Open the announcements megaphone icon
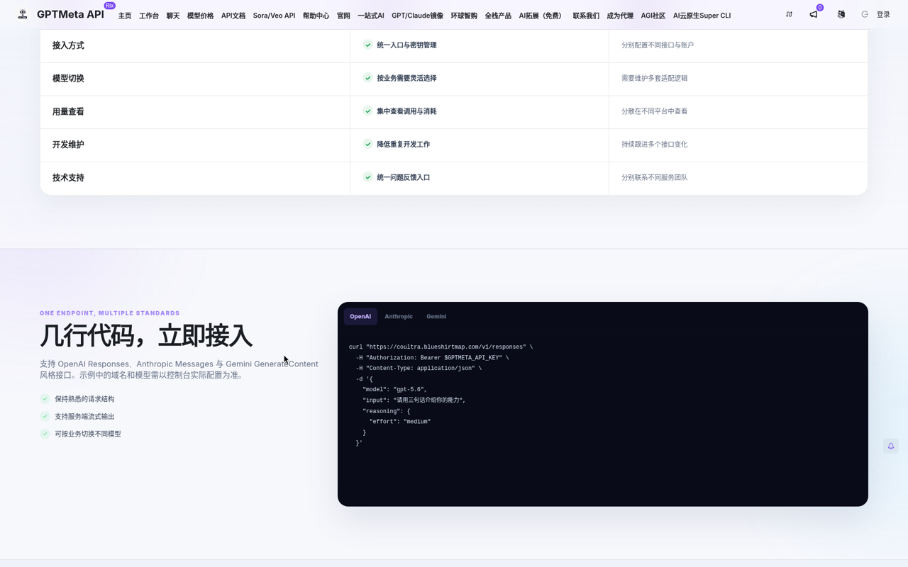908x567 pixels. click(x=814, y=14)
